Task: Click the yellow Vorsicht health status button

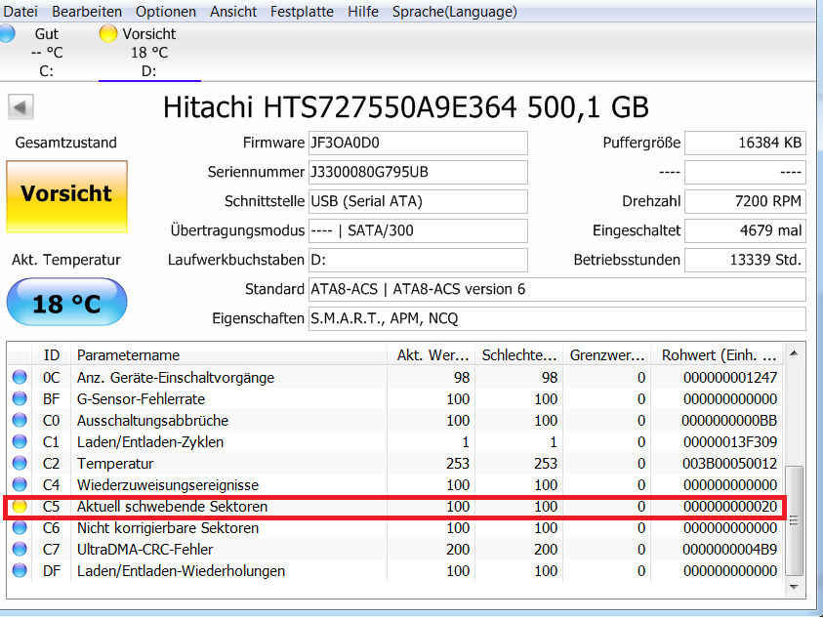Action: tap(66, 196)
